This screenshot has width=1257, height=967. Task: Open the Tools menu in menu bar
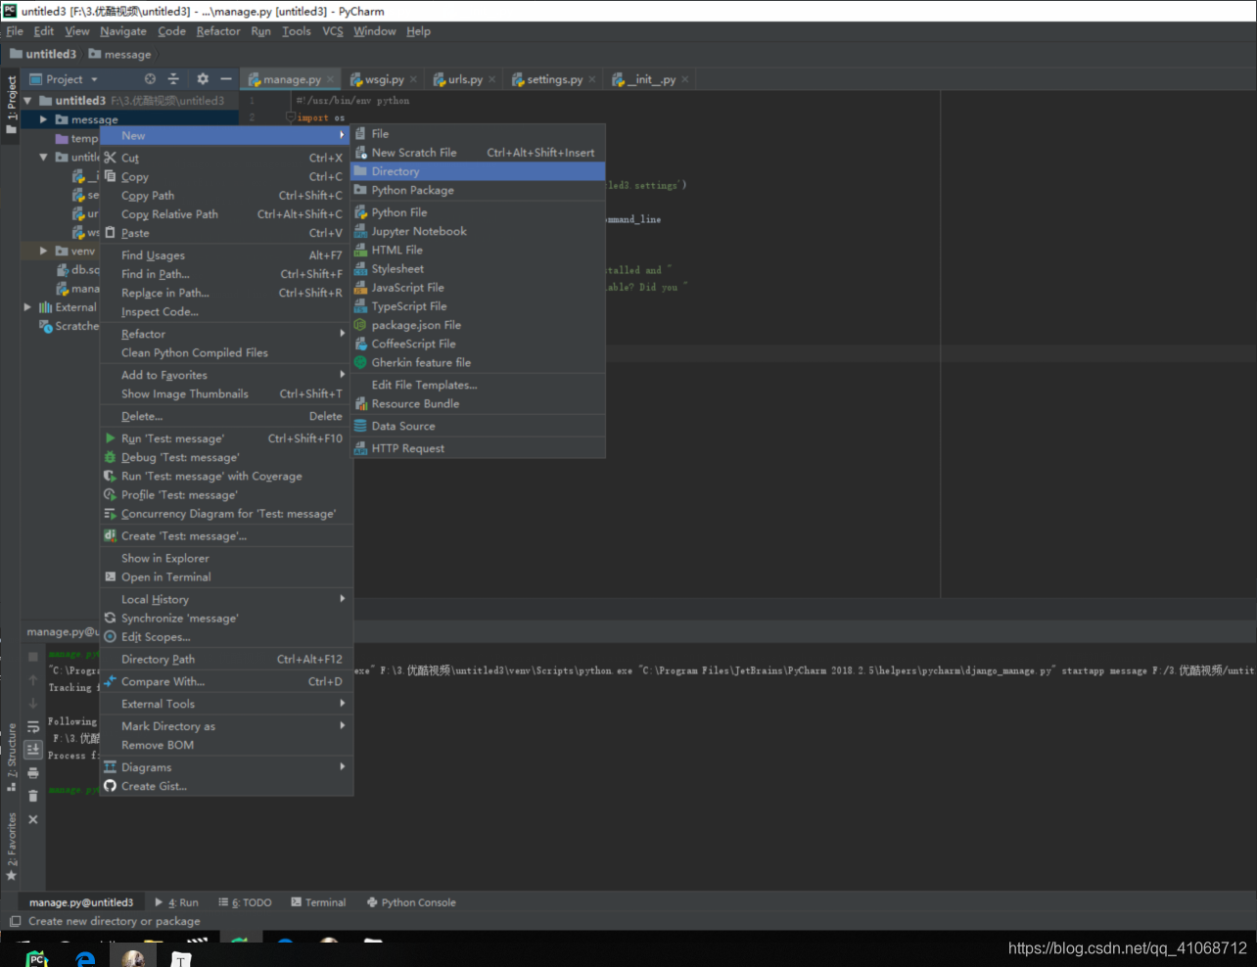pos(297,31)
